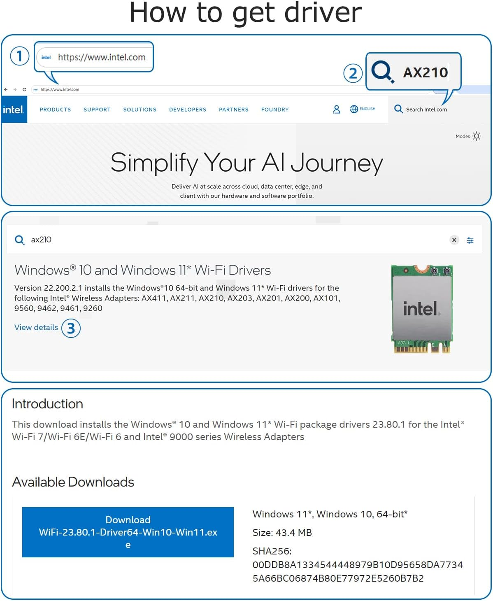The width and height of the screenshot is (493, 601).
Task: Open the Support menu item
Action: (97, 109)
